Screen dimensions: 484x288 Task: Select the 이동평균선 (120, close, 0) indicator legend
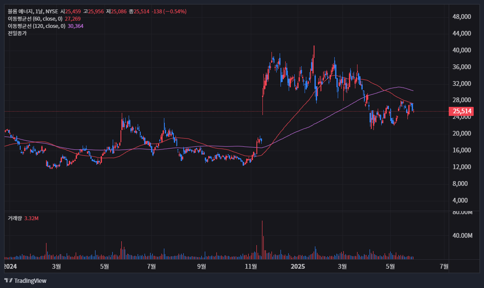[x=37, y=26]
